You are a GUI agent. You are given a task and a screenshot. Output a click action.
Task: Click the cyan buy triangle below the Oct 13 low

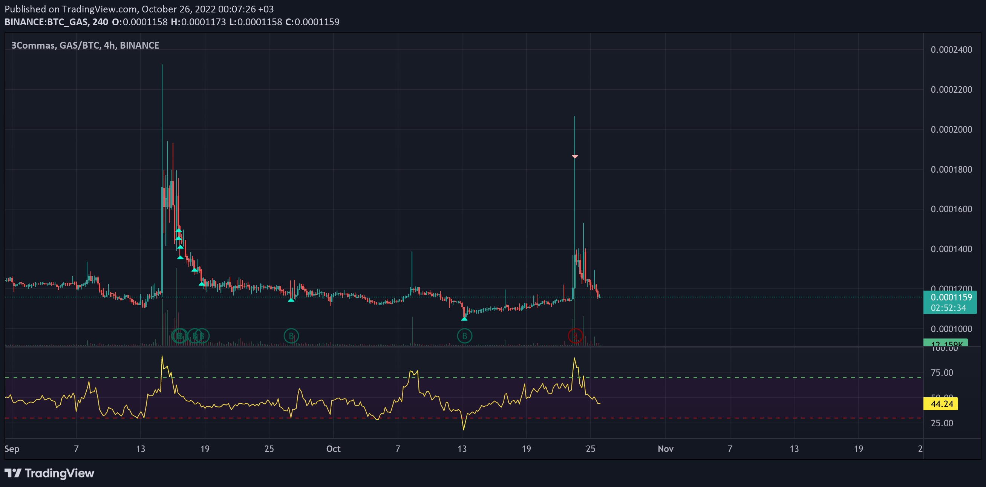464,319
